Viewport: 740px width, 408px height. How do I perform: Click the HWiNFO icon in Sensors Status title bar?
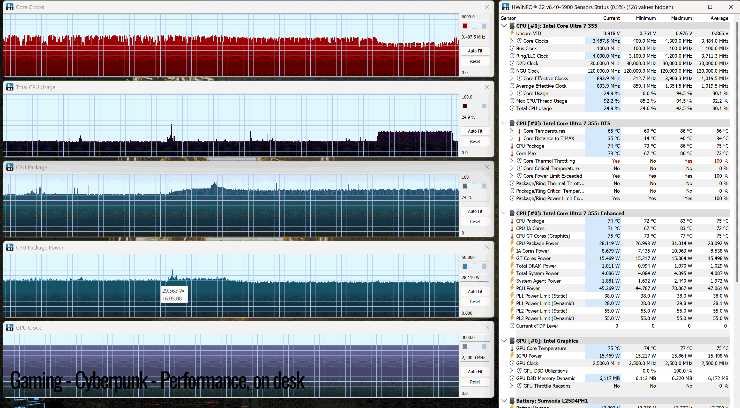(x=506, y=7)
